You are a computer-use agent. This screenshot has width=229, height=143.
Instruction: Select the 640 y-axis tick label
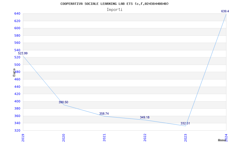point(17,13)
